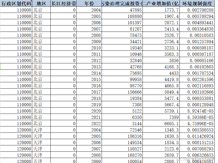Click the value 99958

[122, 79]
